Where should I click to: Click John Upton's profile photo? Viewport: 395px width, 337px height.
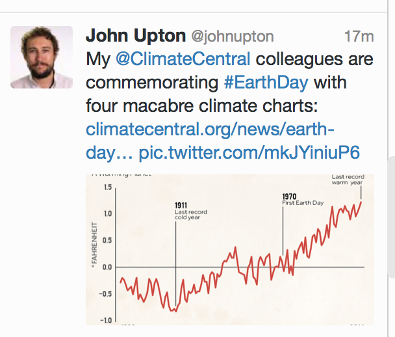(x=42, y=57)
